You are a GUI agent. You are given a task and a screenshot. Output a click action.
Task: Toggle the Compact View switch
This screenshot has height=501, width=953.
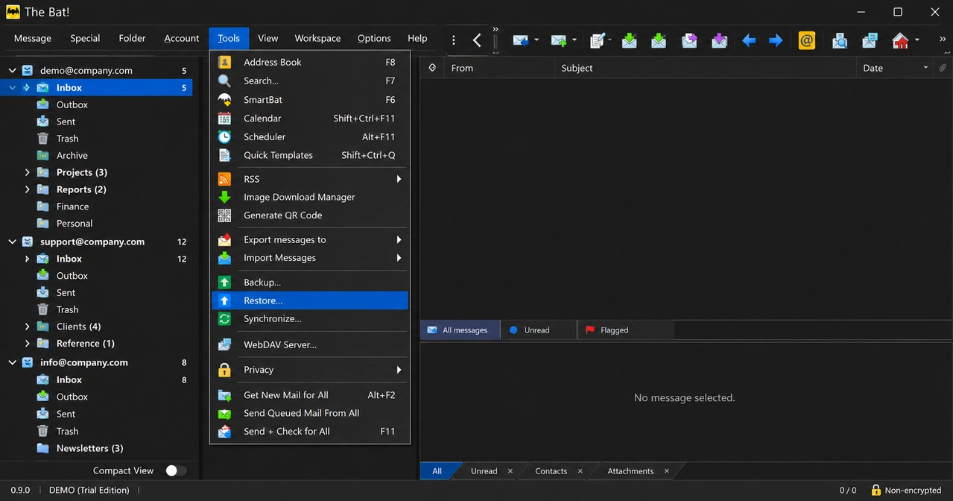click(x=176, y=470)
